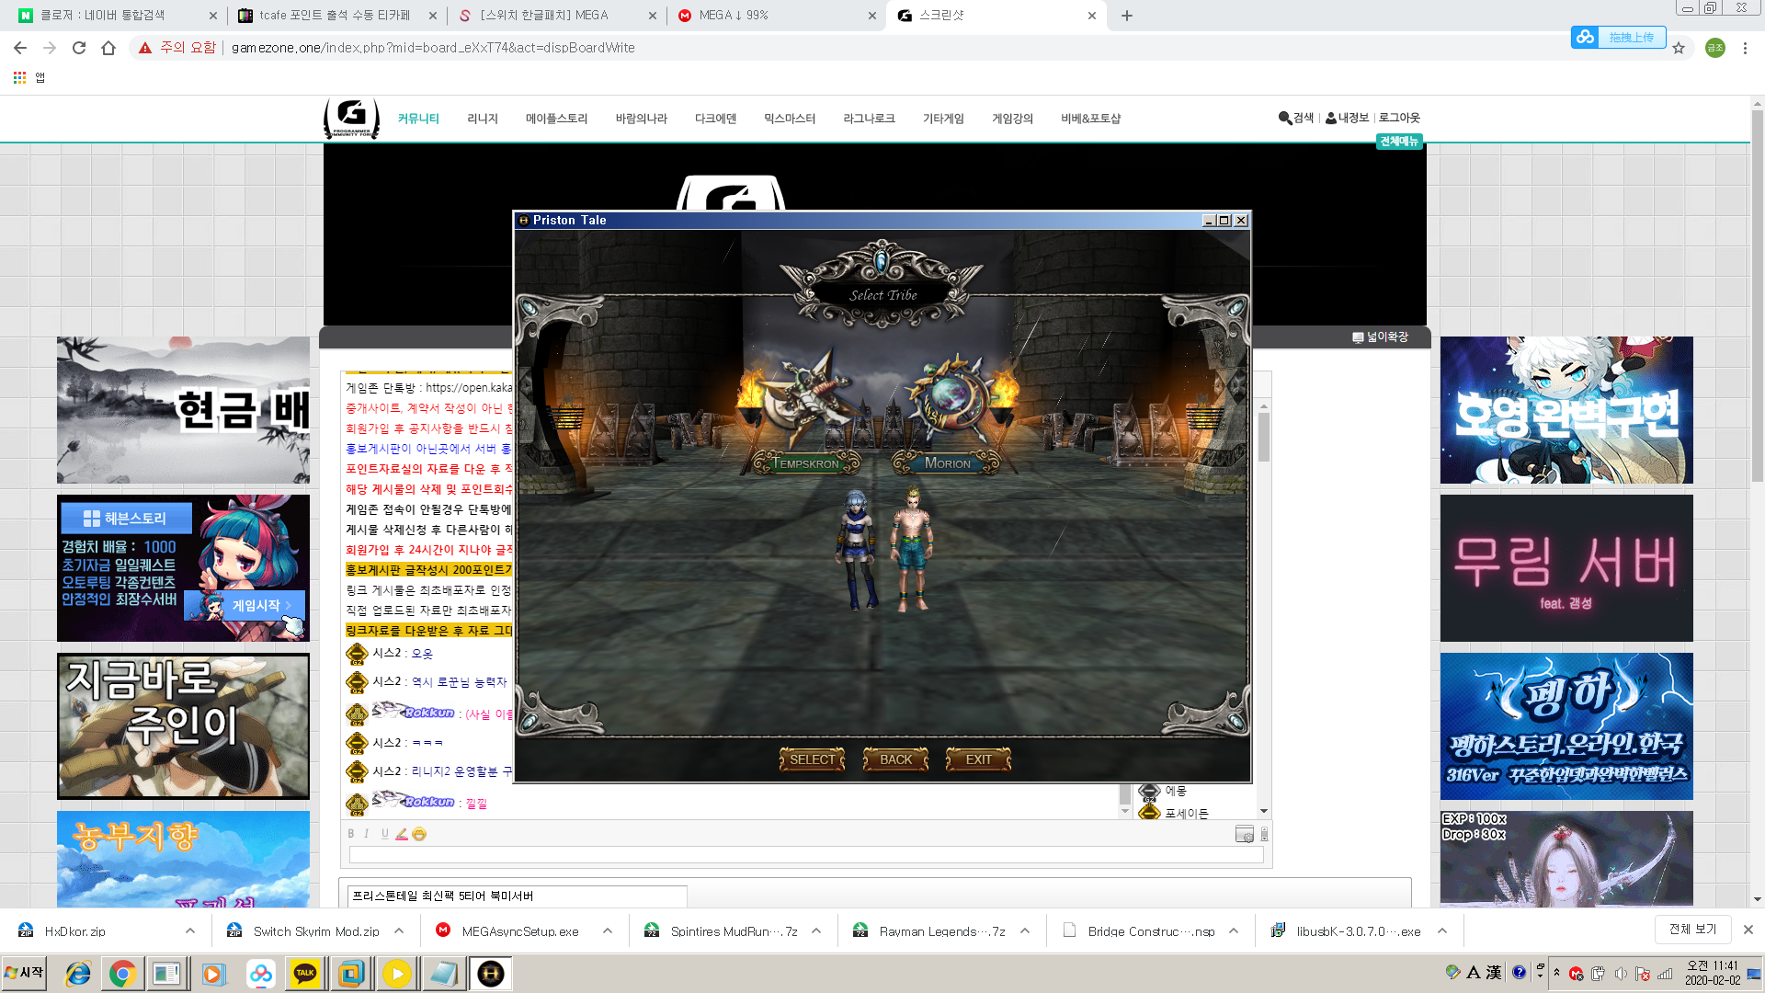Screen dimensions: 1765x993
Task: Click the 로그아웃 link
Action: click(1399, 118)
